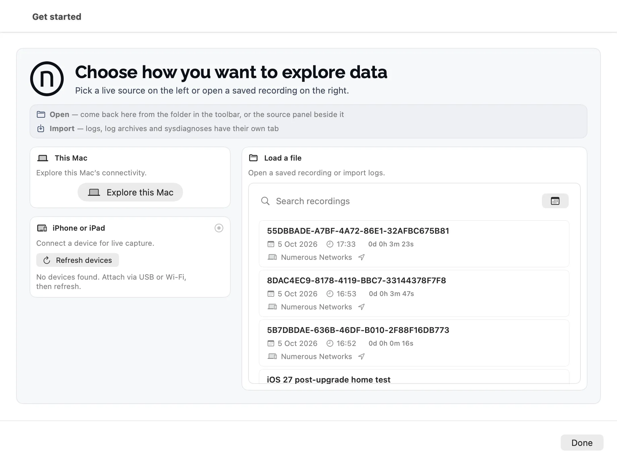Click the Done button
Image resolution: width=617 pixels, height=464 pixels.
click(582, 443)
